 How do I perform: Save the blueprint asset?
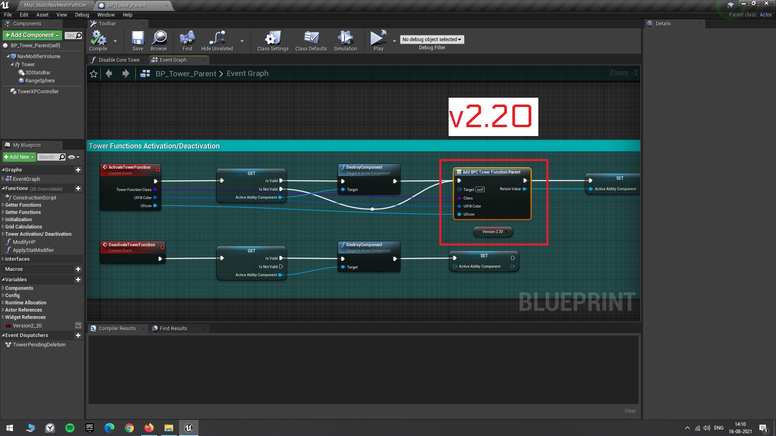tap(138, 40)
